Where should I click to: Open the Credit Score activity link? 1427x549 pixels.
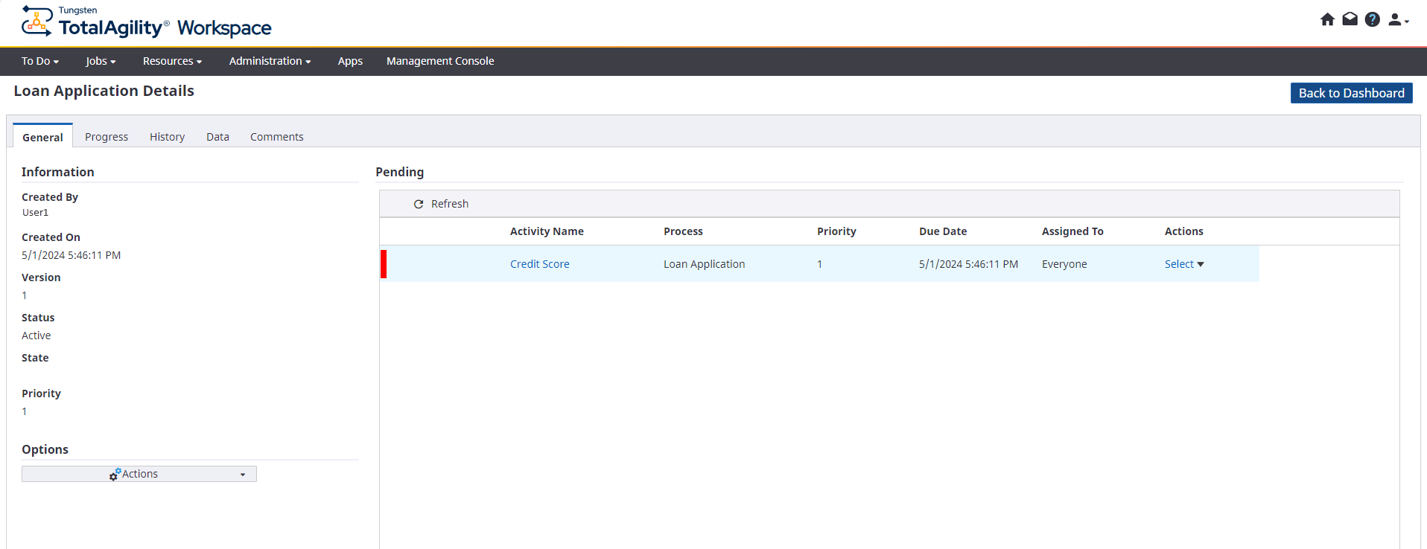539,264
